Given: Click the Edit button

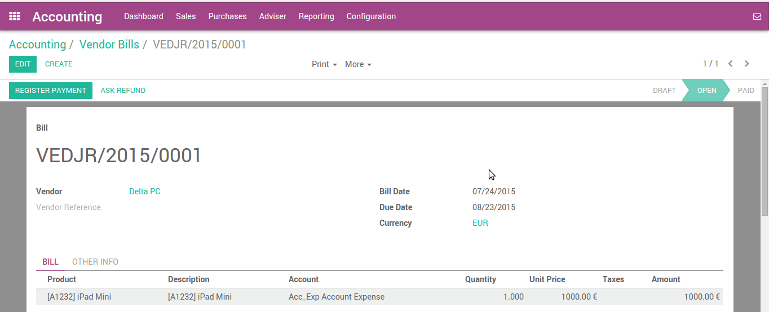Looking at the screenshot, I should pos(23,64).
